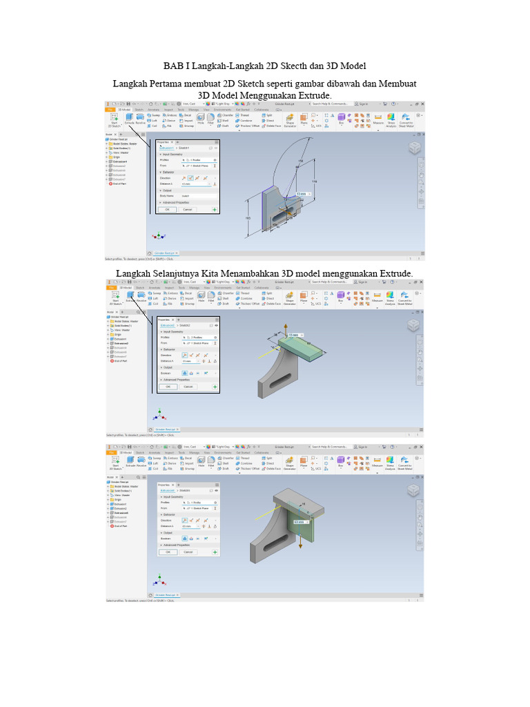Click the Box tool in the first screenshot
Image resolution: width=530 pixels, height=707 pixels.
(341, 119)
